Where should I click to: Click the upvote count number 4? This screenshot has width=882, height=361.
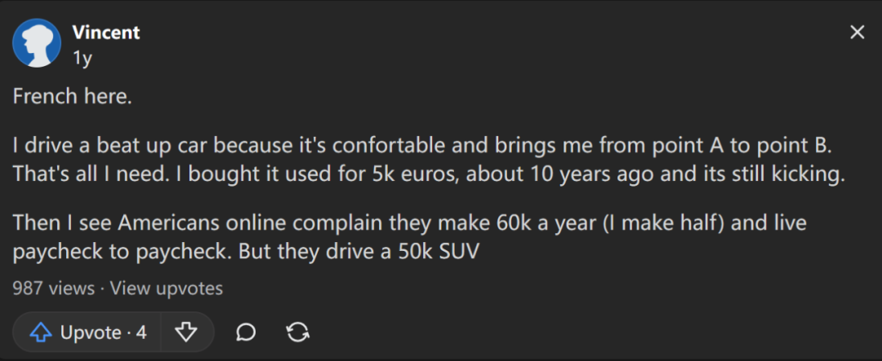[x=140, y=333]
